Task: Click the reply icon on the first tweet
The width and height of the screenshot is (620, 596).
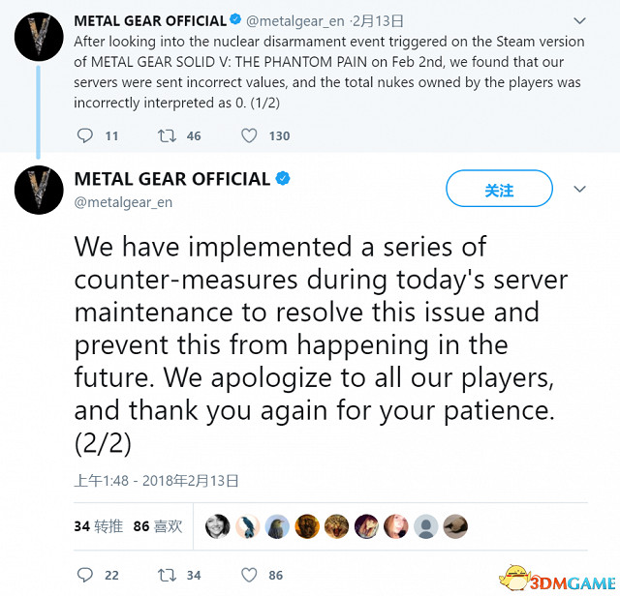Action: [84, 135]
